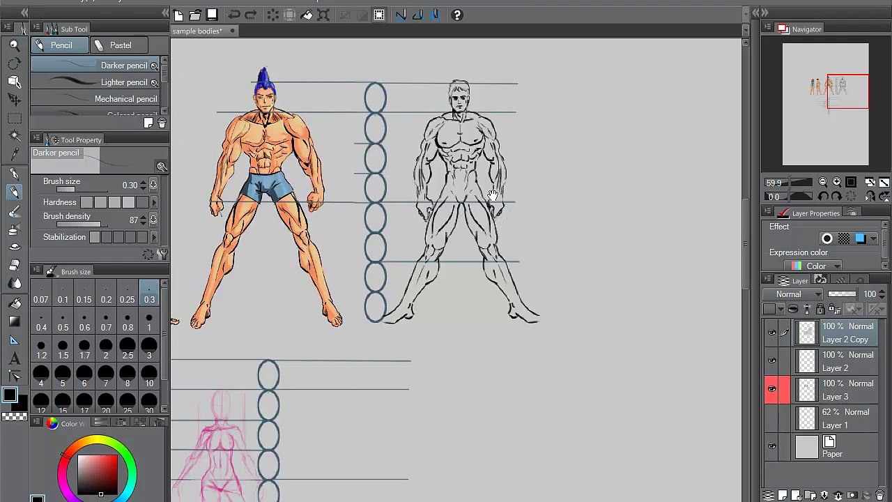The height and width of the screenshot is (502, 892).
Task: Expand the Hardness options arrow
Action: pyautogui.click(x=154, y=203)
